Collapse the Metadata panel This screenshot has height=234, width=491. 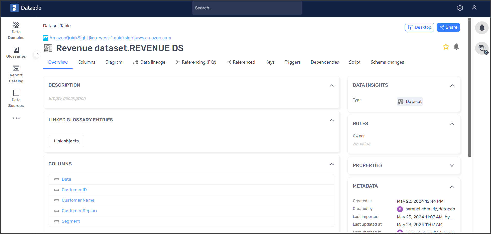point(452,187)
